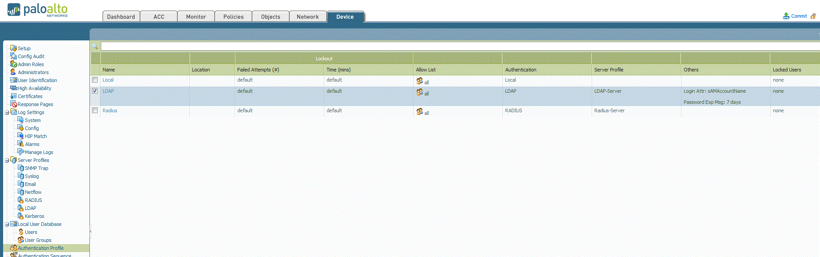
Task: Click the Failed Attempts (#) column header
Action: coord(279,70)
